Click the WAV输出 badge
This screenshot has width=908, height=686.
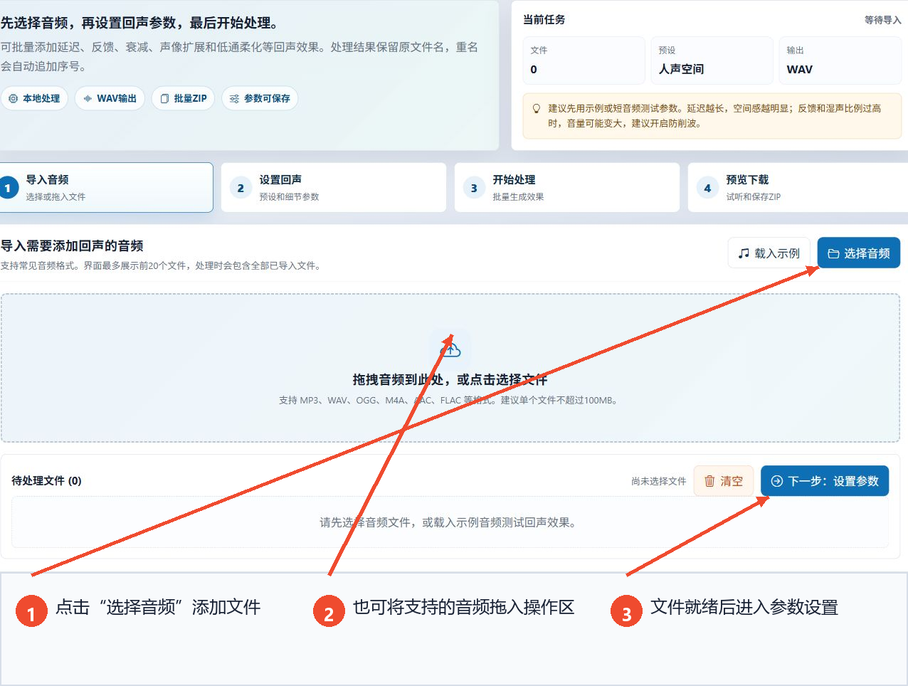click(x=110, y=98)
